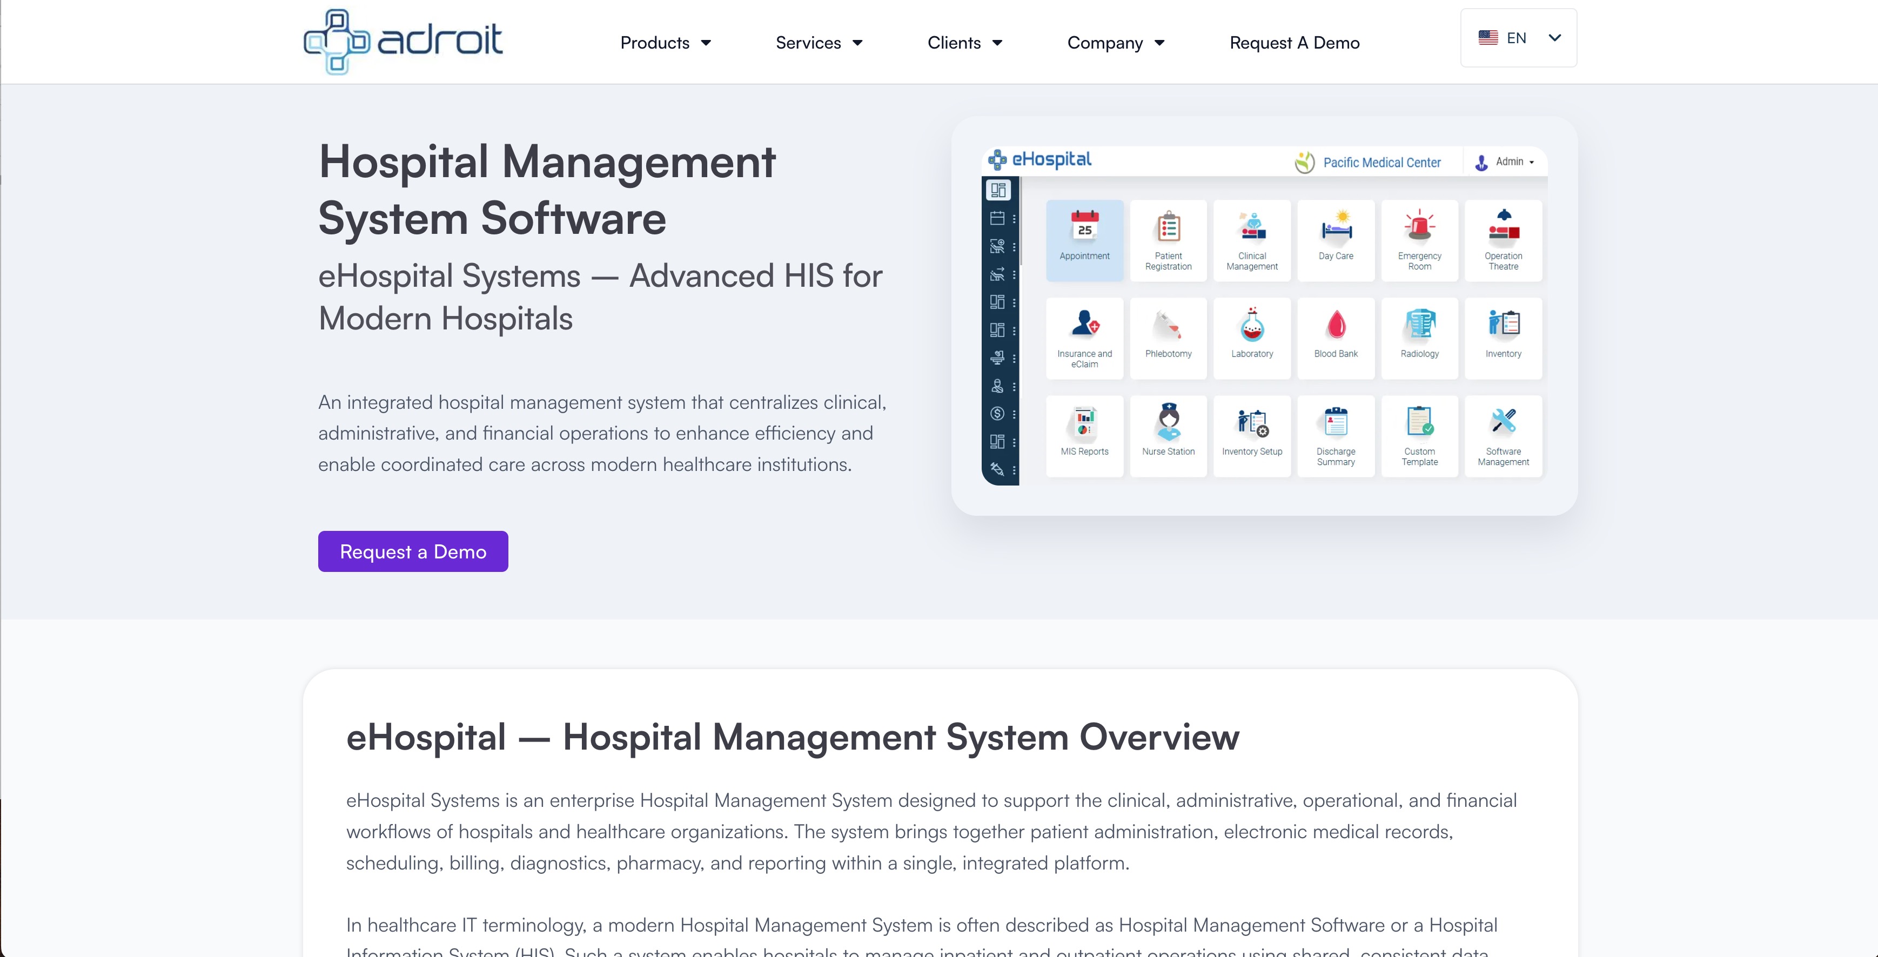
Task: Click Request A Demo in the navigation bar
Action: 1295,43
